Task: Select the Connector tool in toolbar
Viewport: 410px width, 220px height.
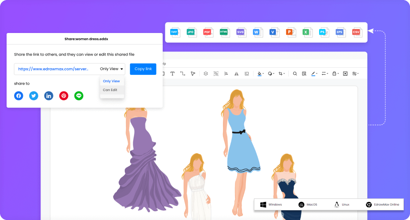Action: [x=183, y=73]
